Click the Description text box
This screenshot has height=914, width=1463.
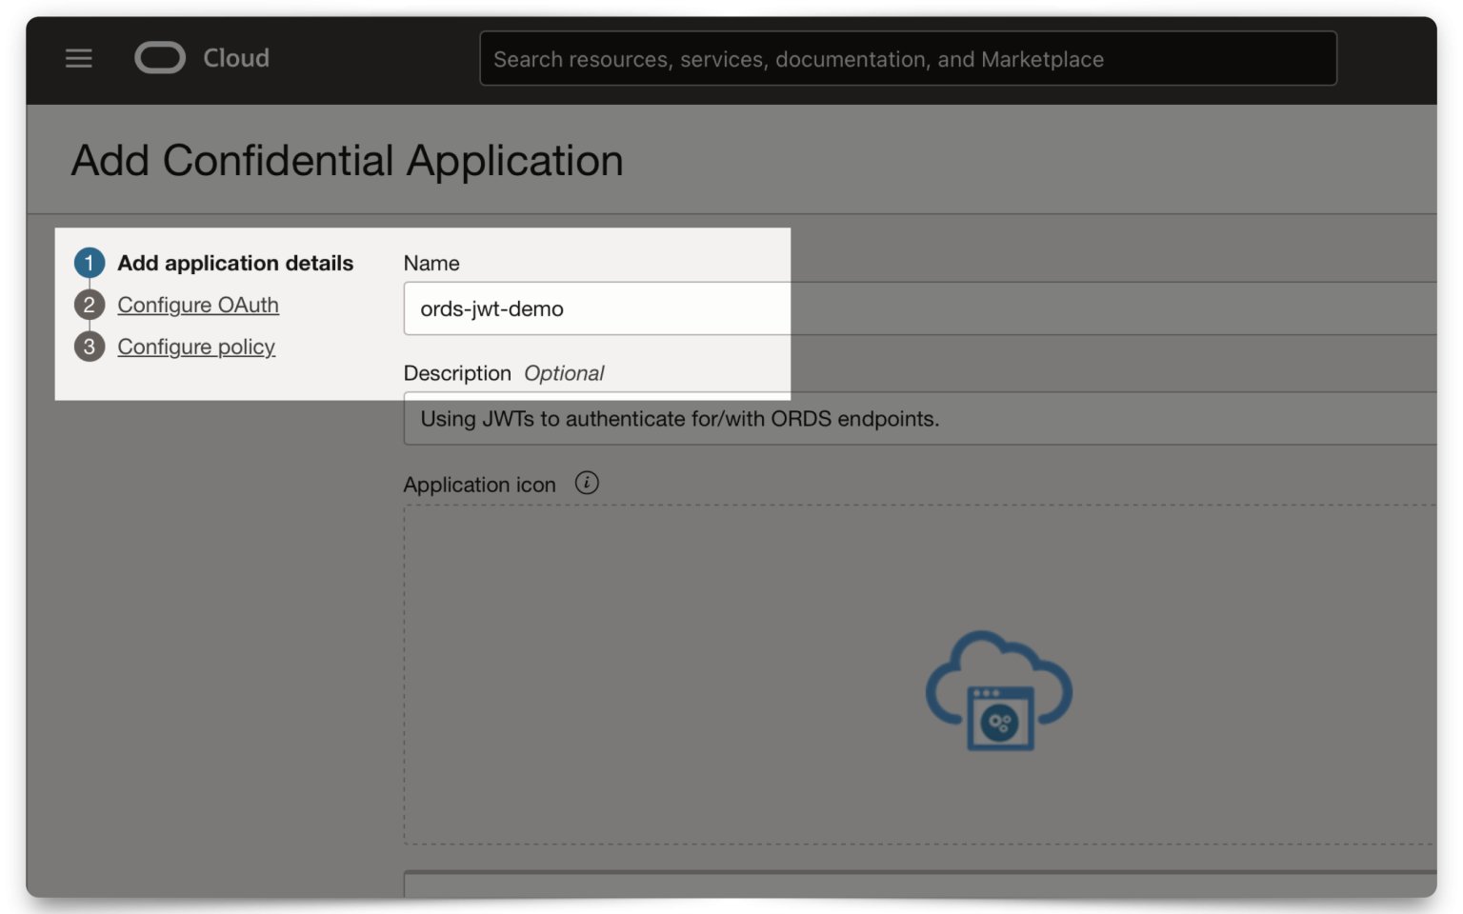coord(857,418)
